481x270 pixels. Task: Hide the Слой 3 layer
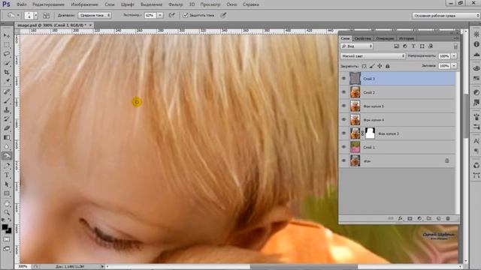click(344, 79)
